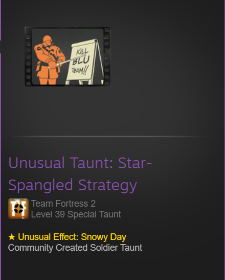Click the yellow star next to Unusual Effect
This screenshot has width=225, height=280.
point(12,237)
